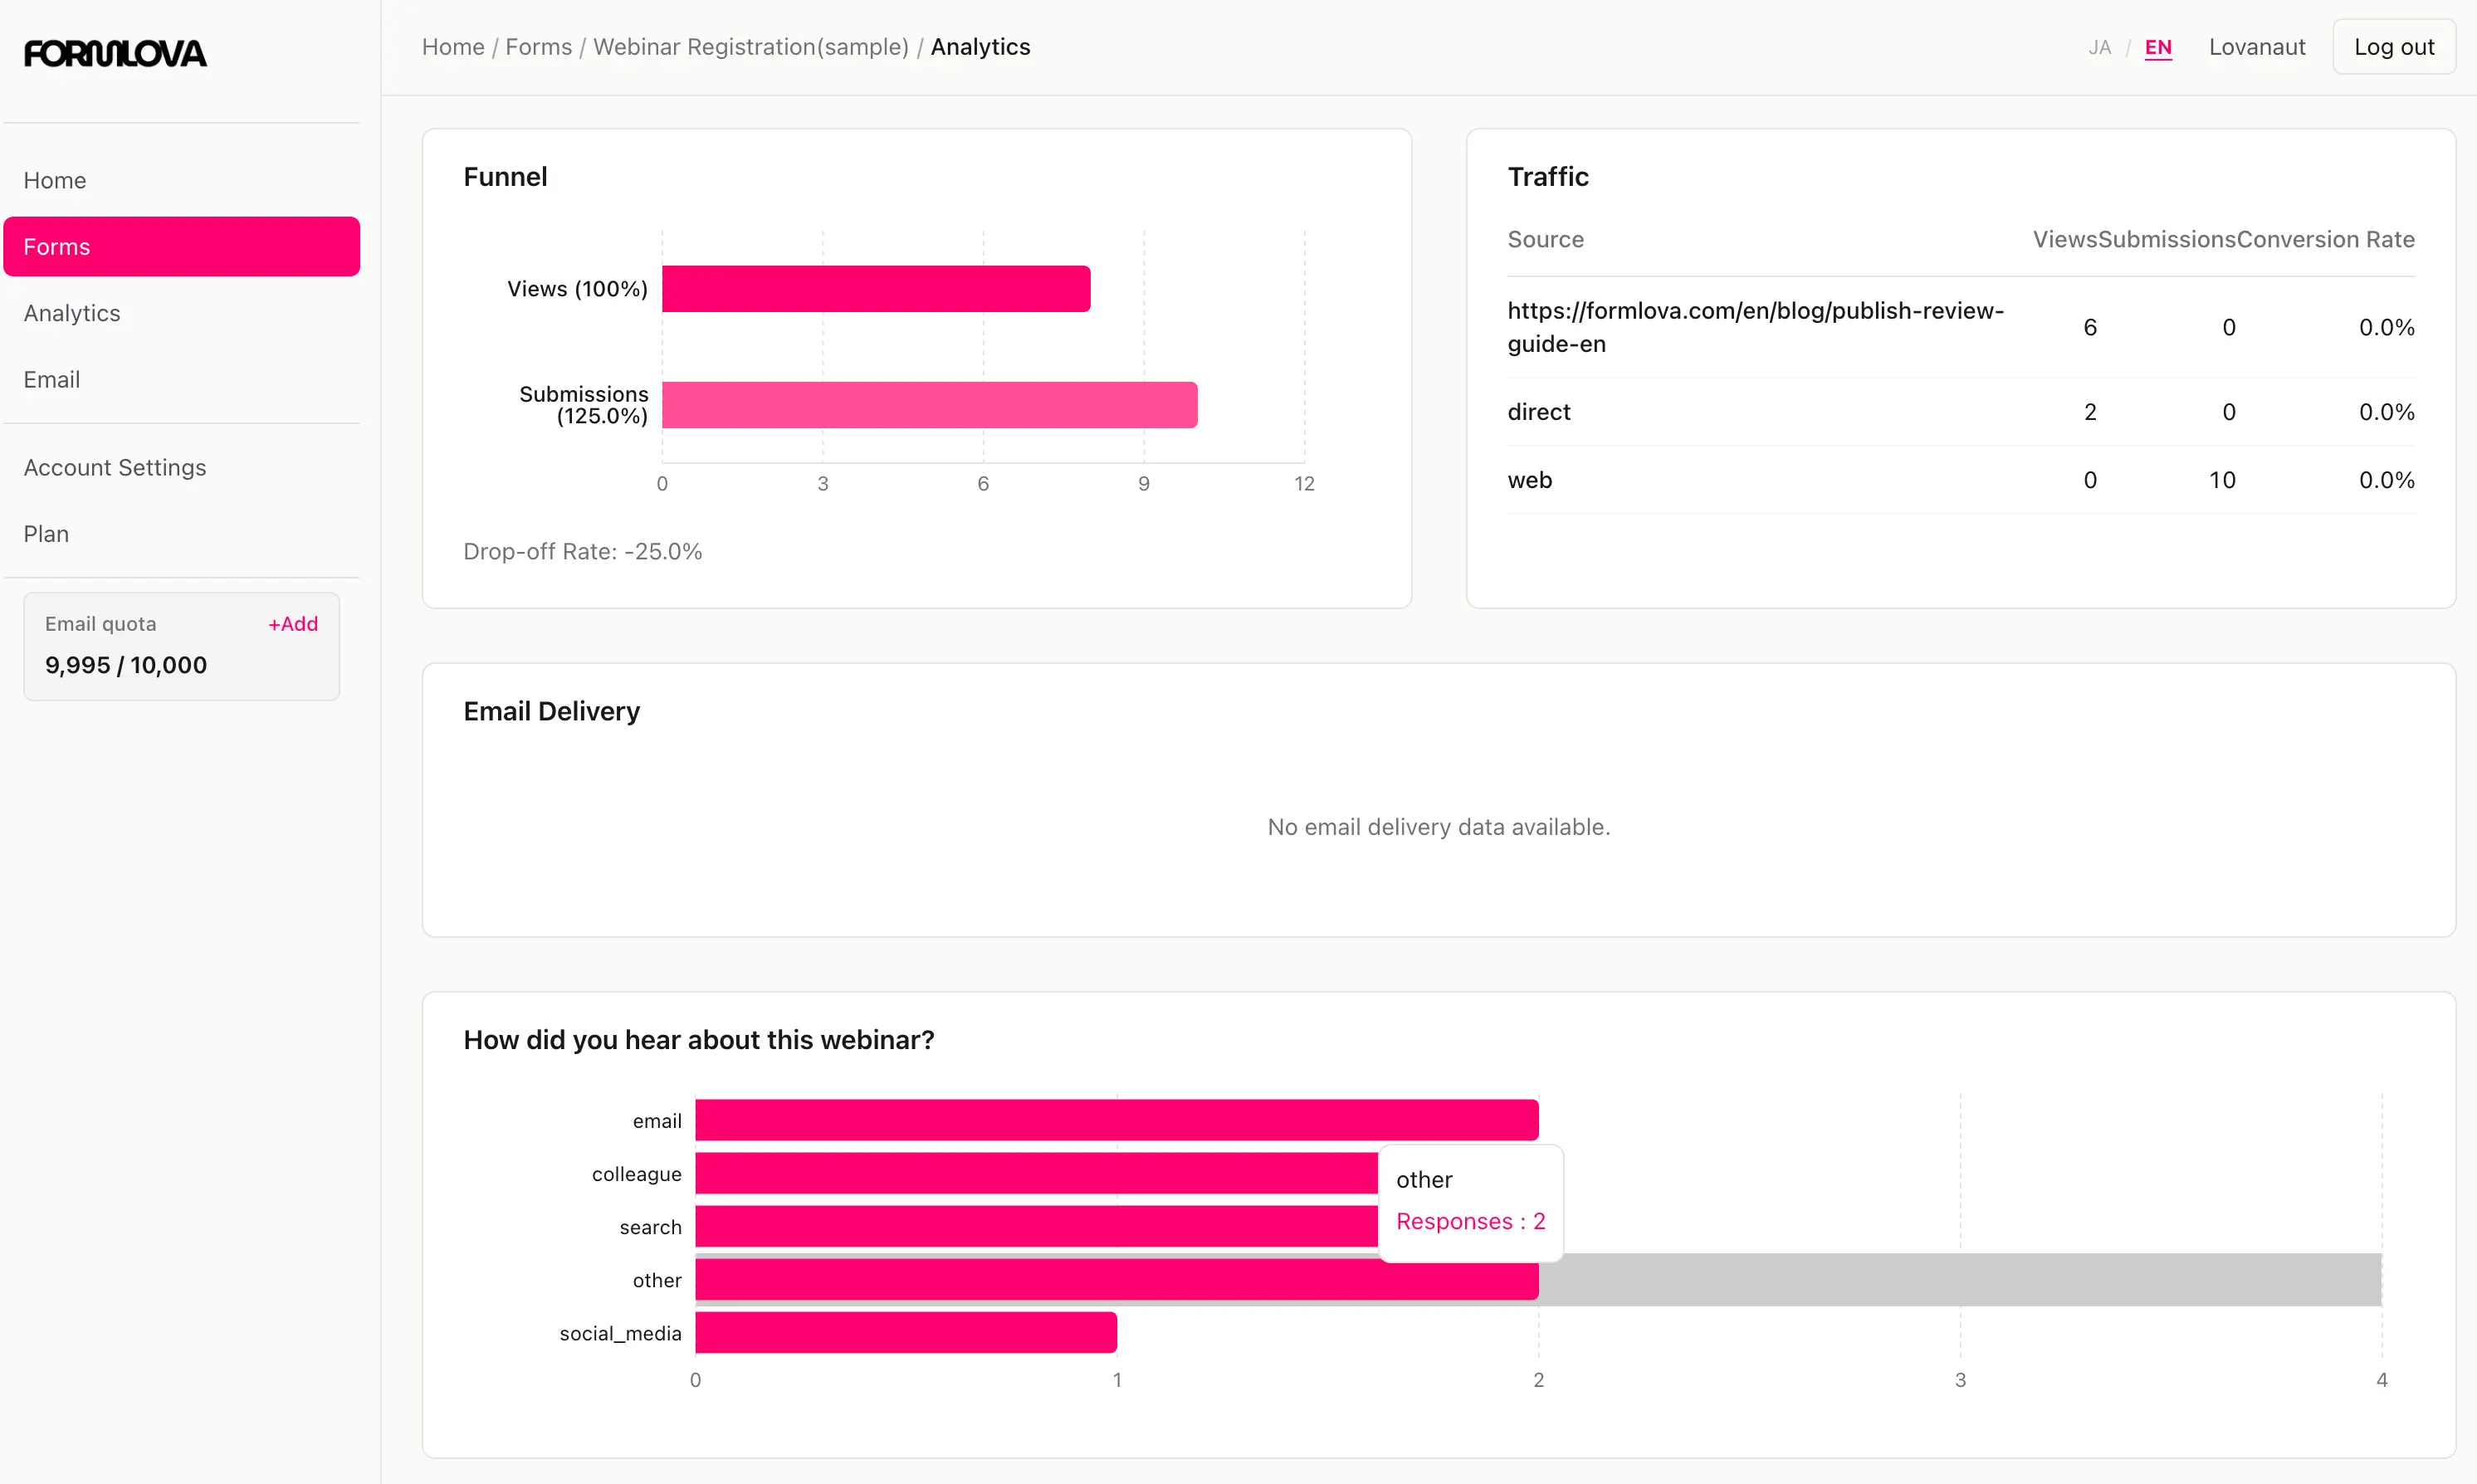Open Analytics in the sidebar
This screenshot has height=1484, width=2477.
coord(72,313)
